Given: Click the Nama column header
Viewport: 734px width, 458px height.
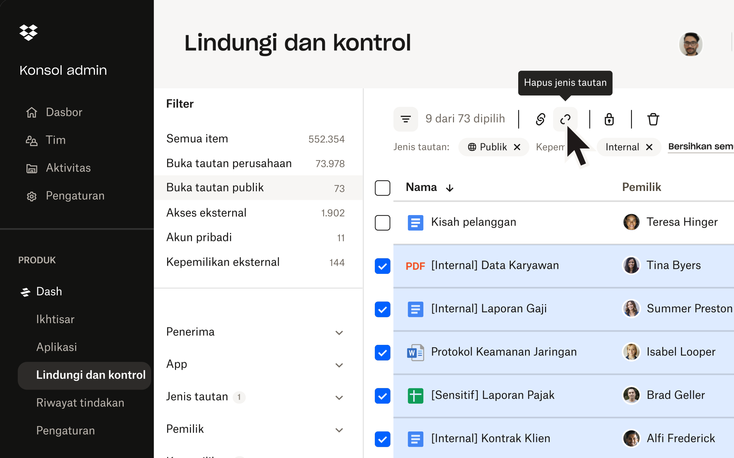Looking at the screenshot, I should click(x=421, y=187).
